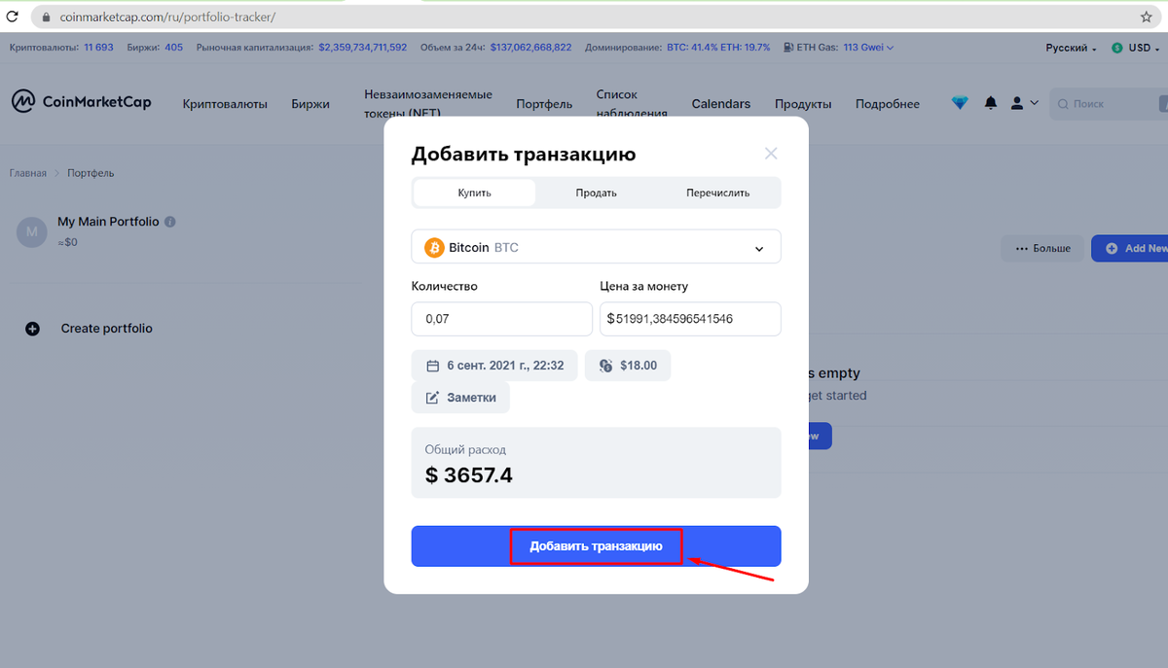This screenshot has height=668, width=1168.
Task: Click the search magnifier icon
Action: click(x=1063, y=104)
